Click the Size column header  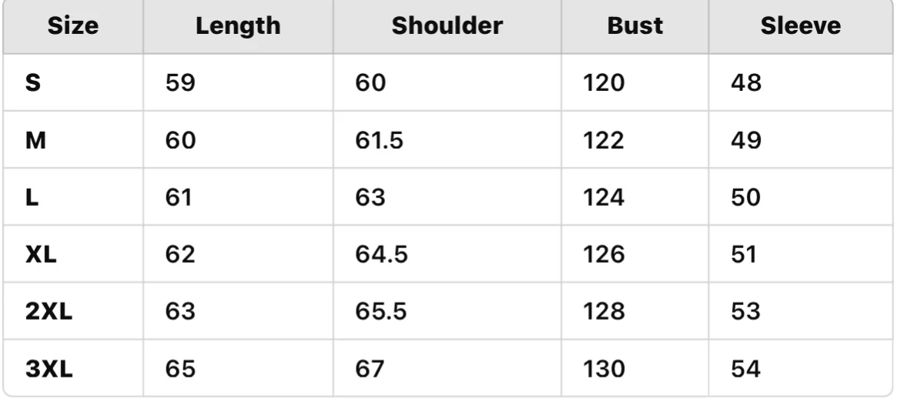(x=73, y=26)
